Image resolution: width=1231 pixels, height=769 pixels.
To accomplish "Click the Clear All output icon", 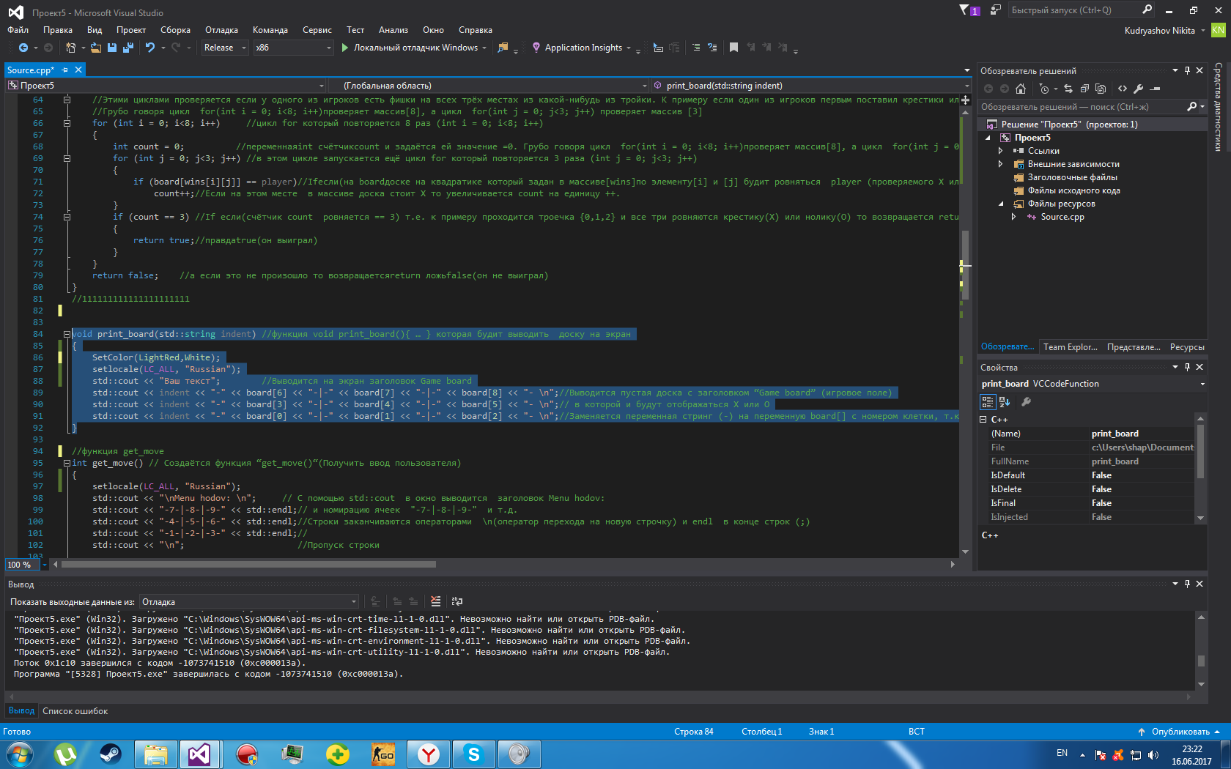I will (436, 601).
